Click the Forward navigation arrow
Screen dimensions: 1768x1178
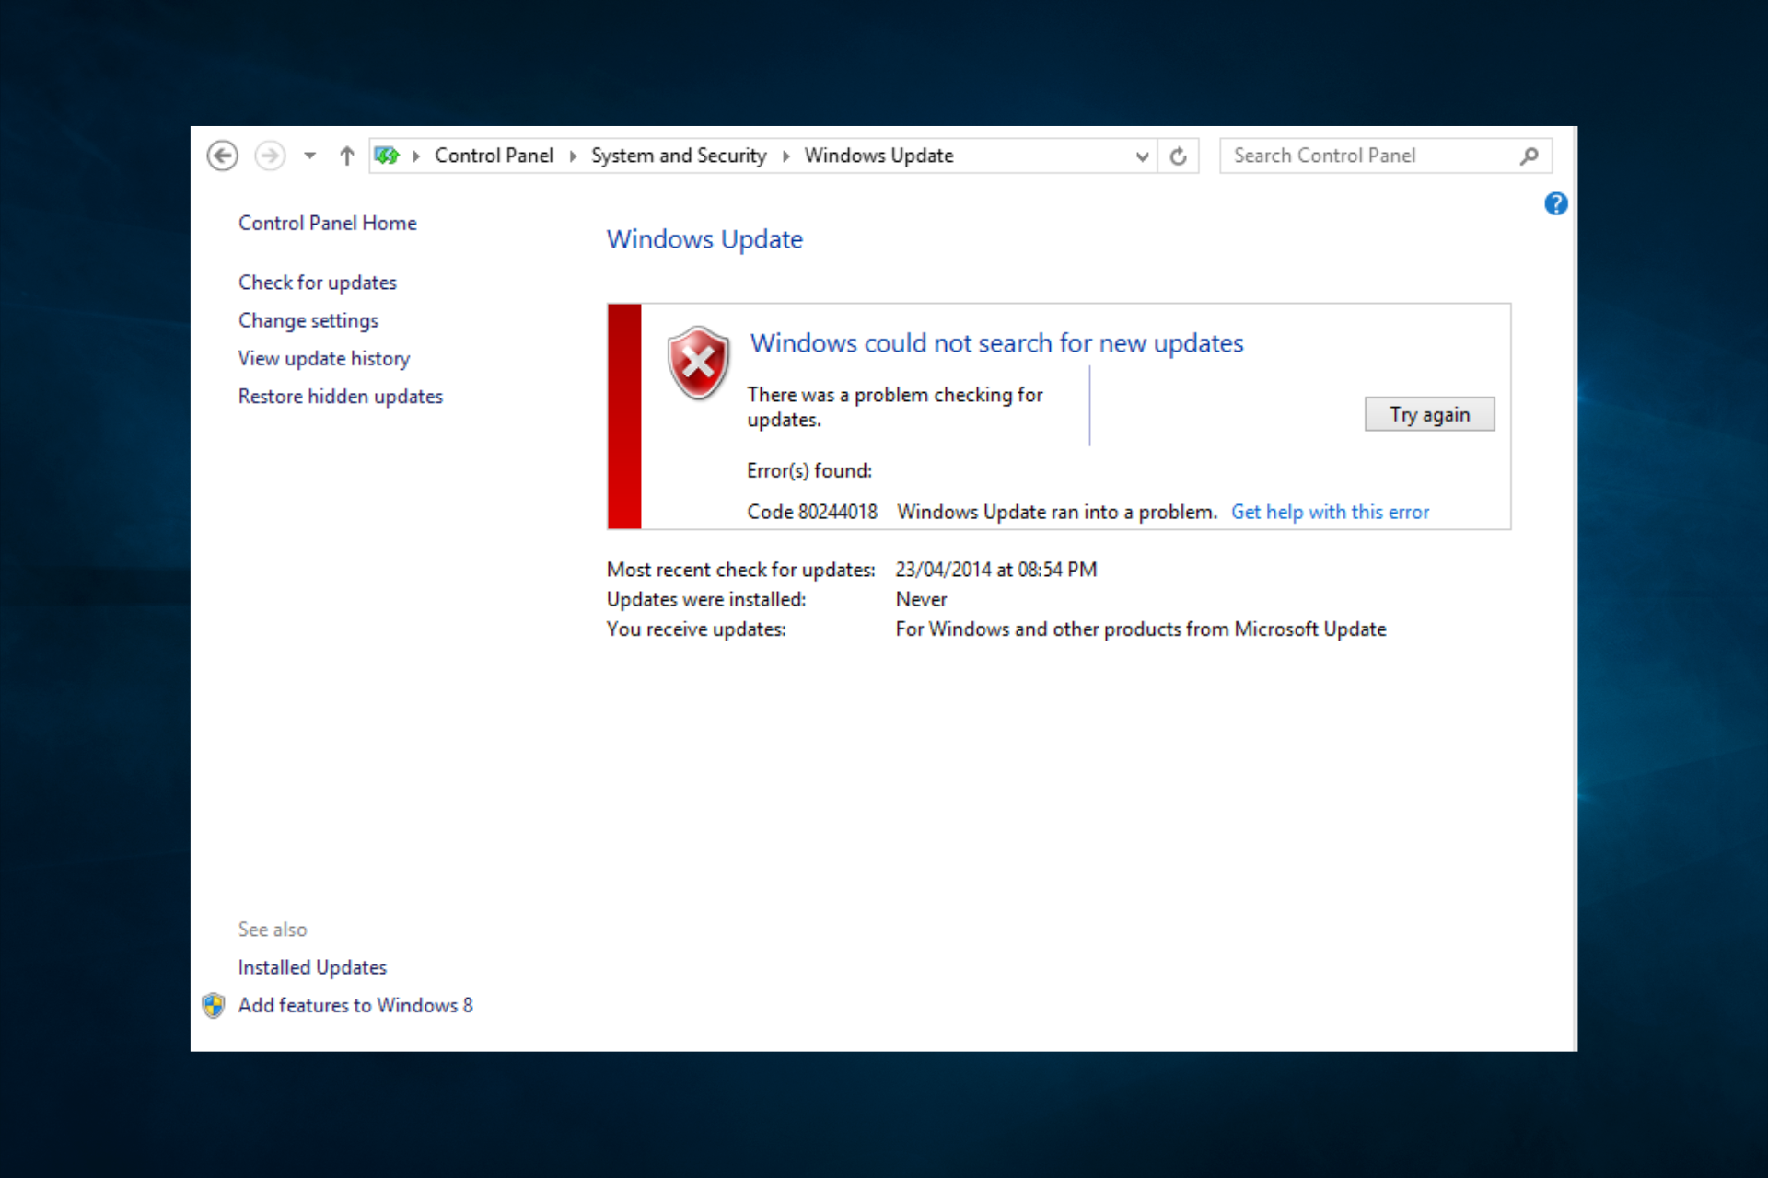point(270,156)
